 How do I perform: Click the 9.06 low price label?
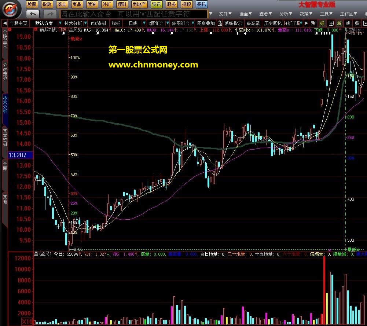(78, 249)
